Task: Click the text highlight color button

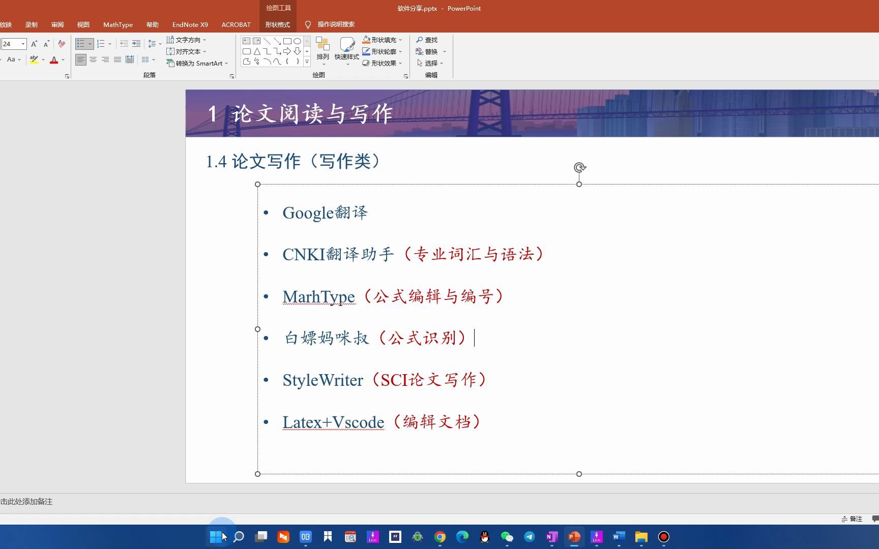Action: pyautogui.click(x=34, y=59)
